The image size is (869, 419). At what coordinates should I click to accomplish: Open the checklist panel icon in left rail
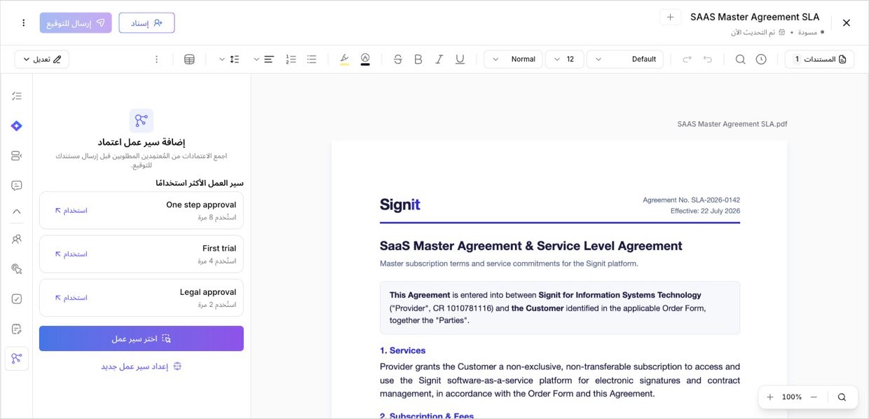[17, 96]
